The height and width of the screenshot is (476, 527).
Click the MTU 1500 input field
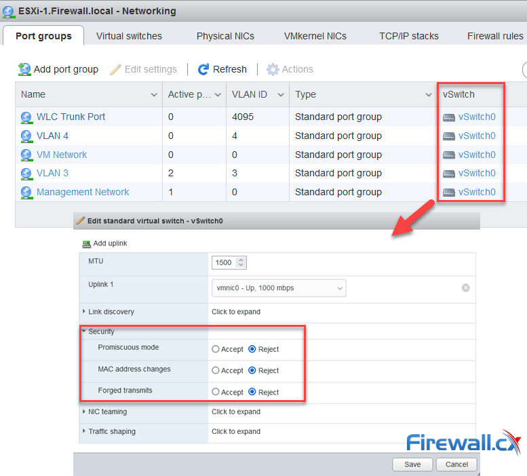(x=224, y=262)
